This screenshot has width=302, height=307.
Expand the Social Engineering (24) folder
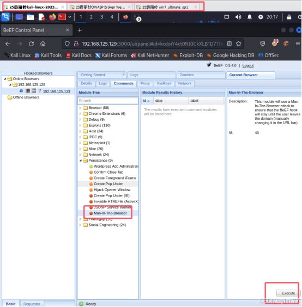pos(80,225)
